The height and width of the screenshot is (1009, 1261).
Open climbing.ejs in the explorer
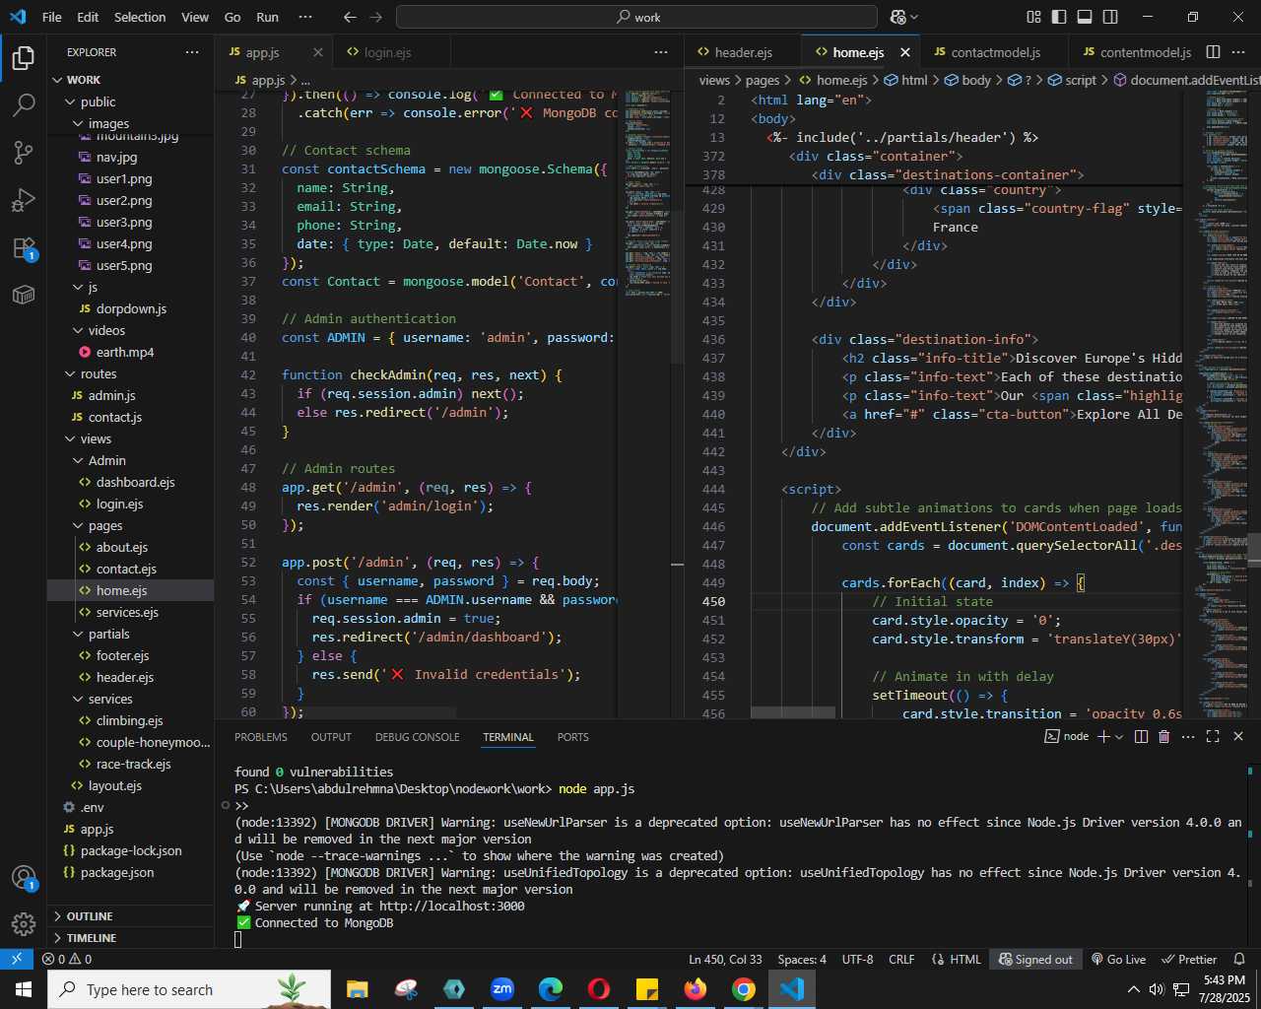pyautogui.click(x=129, y=720)
